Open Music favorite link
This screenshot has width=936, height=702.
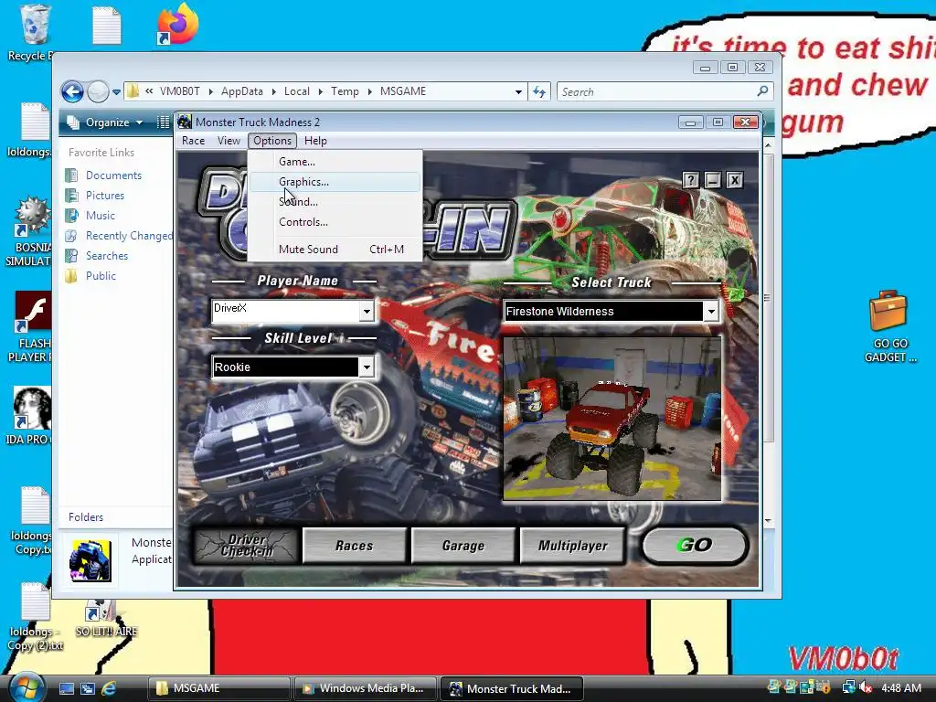click(x=101, y=216)
